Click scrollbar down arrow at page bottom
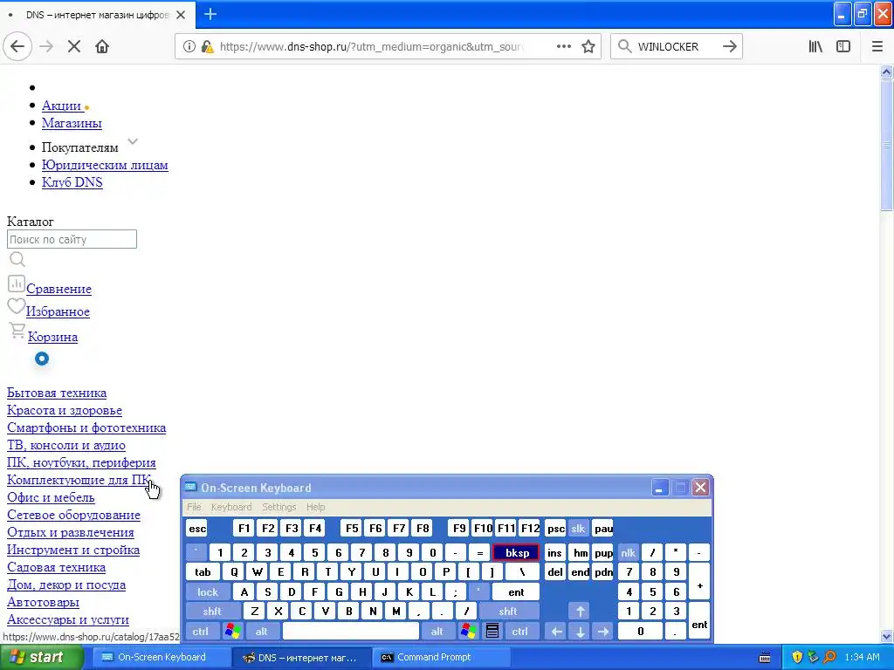This screenshot has width=894, height=670. click(886, 636)
